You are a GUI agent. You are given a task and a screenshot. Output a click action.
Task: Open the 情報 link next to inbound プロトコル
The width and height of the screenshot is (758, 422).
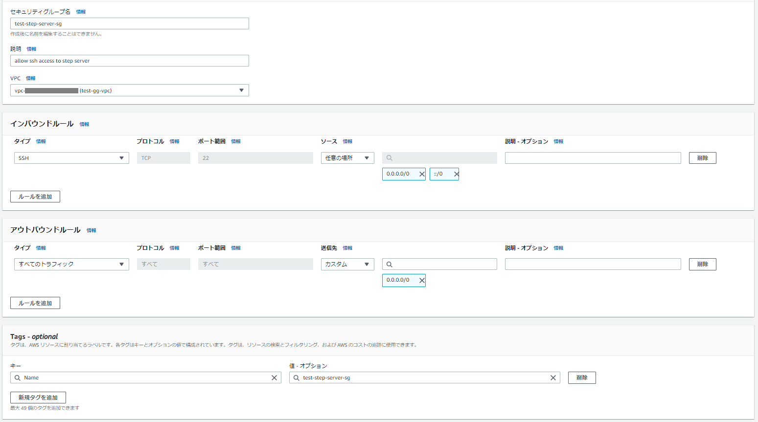tap(174, 141)
